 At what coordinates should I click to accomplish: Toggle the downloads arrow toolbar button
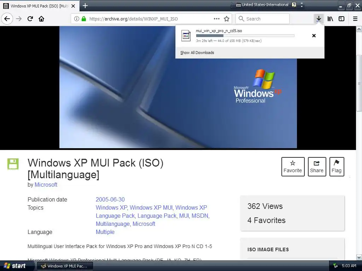tap(319, 19)
